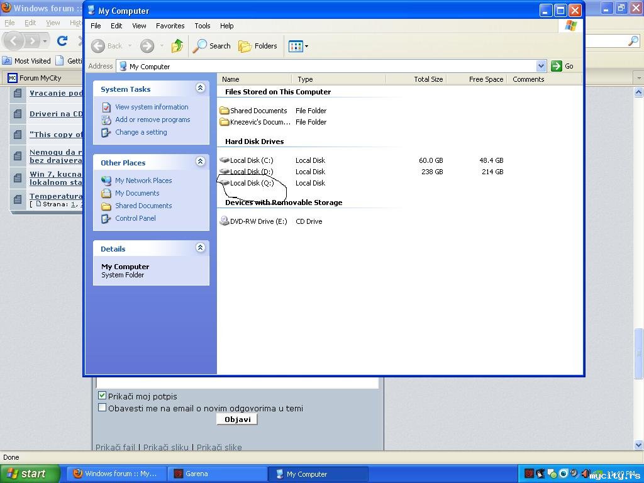
Task: Collapse the Other Places panel
Action: tap(200, 162)
